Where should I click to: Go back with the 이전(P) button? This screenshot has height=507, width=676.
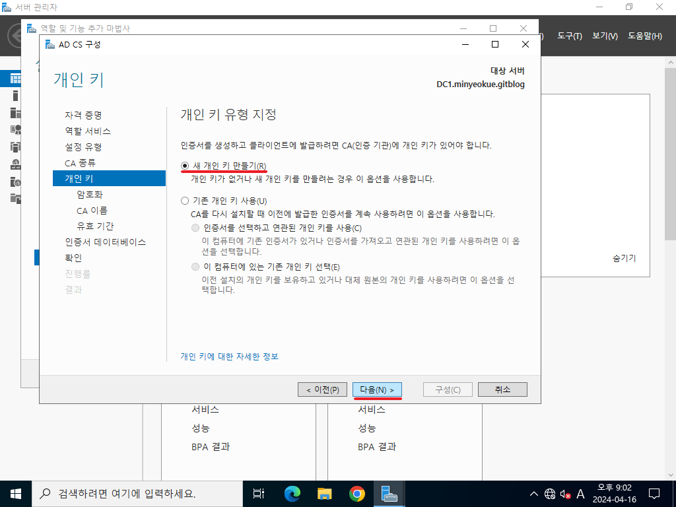tap(322, 389)
